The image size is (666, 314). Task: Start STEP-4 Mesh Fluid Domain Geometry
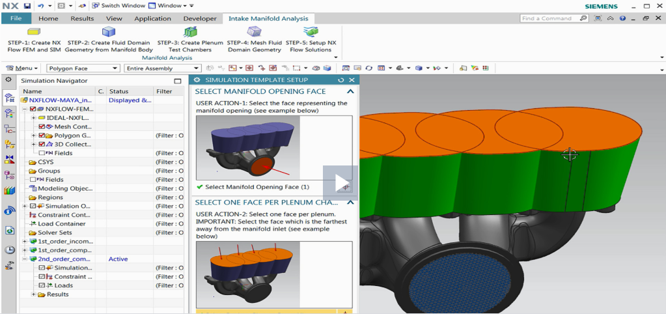point(255,31)
